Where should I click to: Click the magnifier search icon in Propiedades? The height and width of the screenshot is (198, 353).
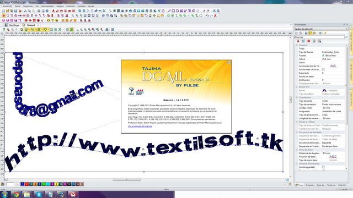point(346,37)
